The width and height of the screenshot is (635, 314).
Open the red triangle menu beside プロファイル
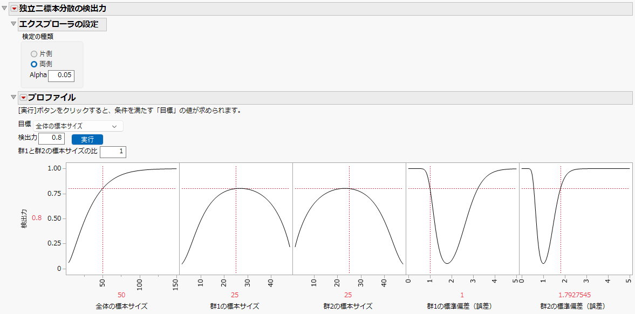pos(23,97)
